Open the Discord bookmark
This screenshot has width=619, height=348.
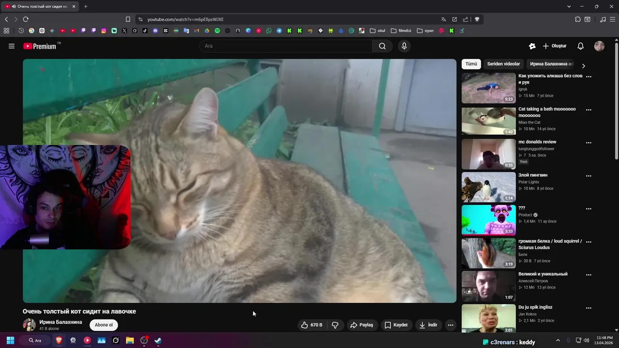tap(155, 30)
